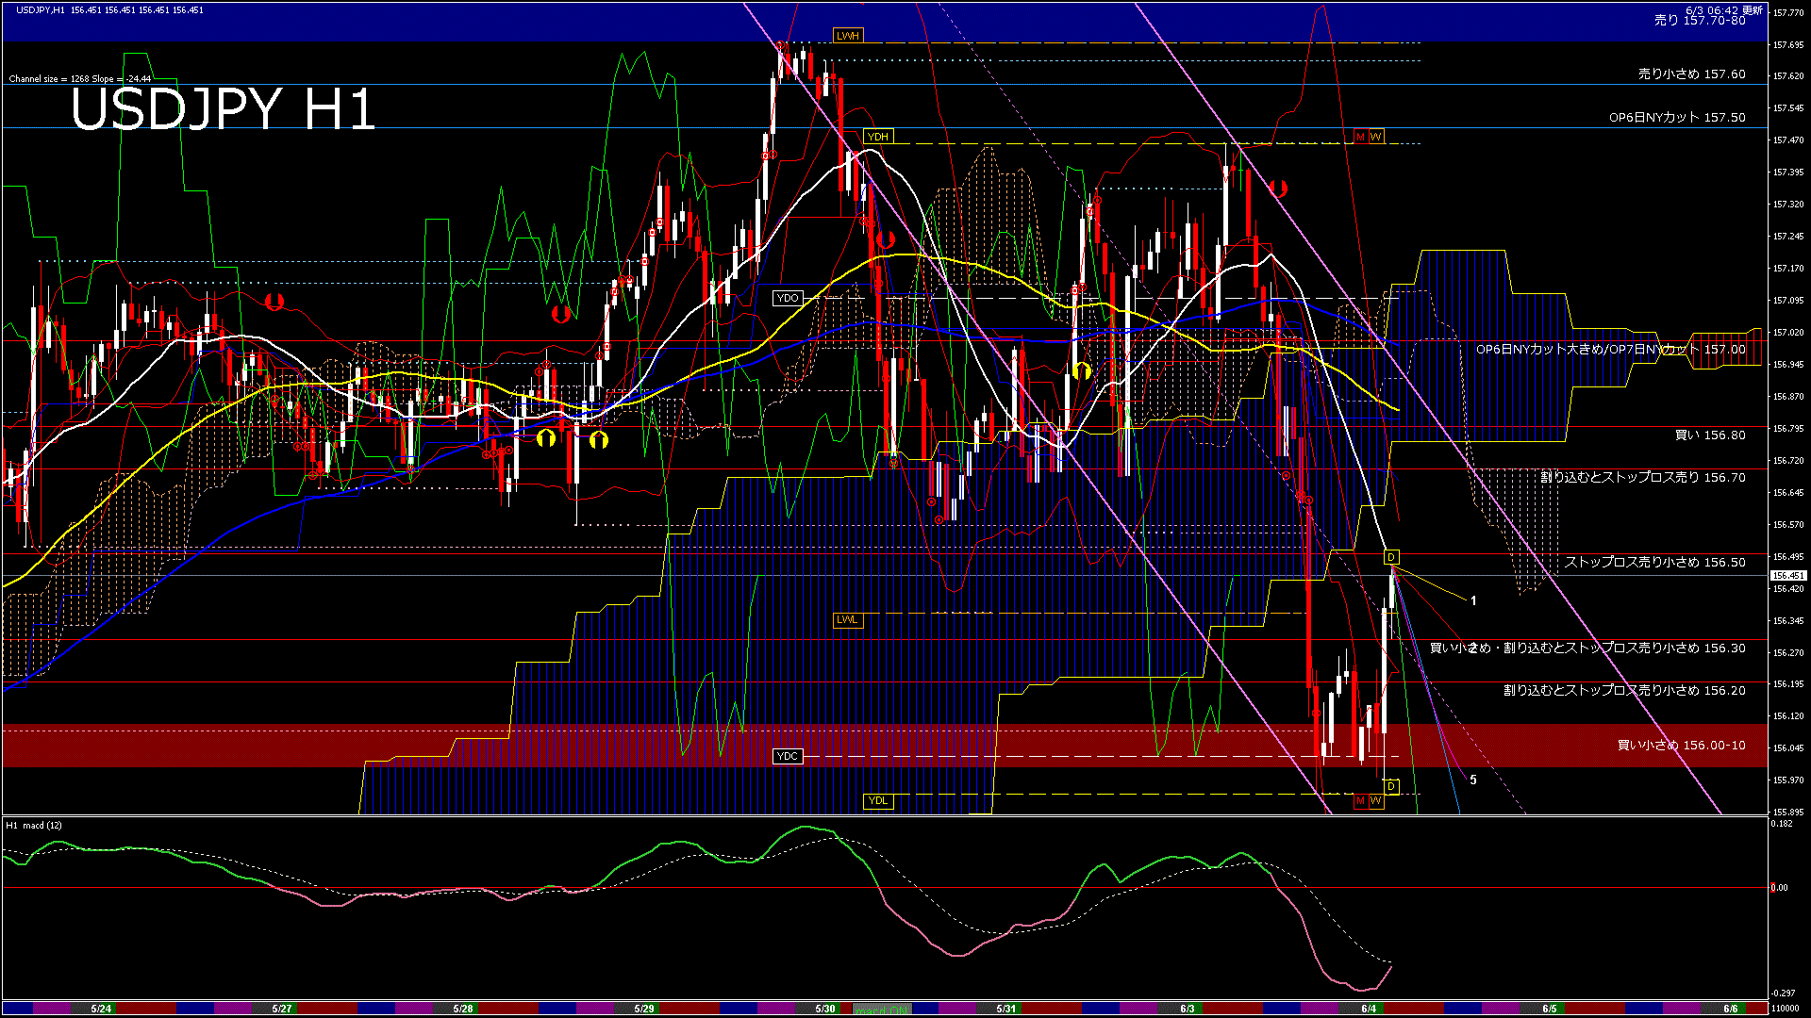Viewport: 1811px width, 1018px height.
Task: Click the red M box on YDH line
Action: pyautogui.click(x=1360, y=137)
